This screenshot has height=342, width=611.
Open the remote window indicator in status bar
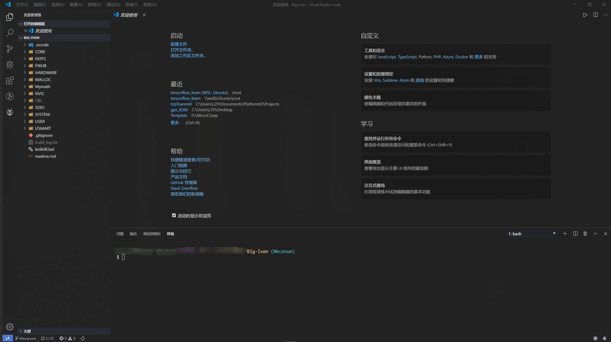tap(8, 338)
